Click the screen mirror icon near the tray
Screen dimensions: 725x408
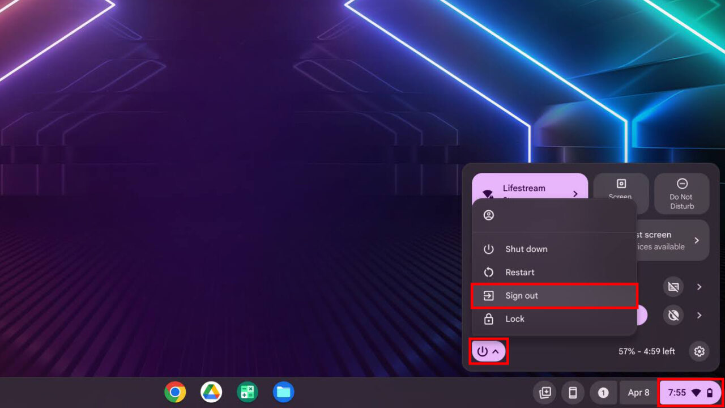tap(544, 392)
